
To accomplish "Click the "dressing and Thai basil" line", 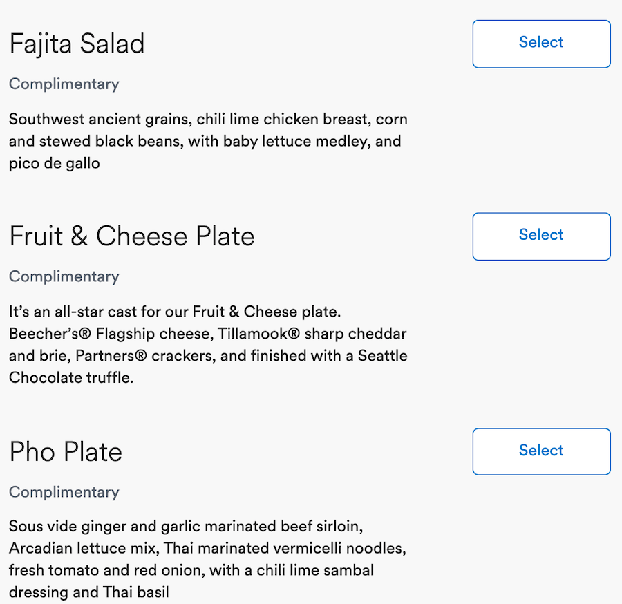I will click(88, 592).
